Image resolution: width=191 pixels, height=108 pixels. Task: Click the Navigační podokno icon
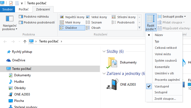click(10, 19)
